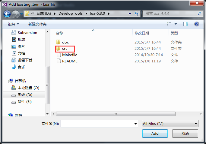
Task: Click the horizontal scrollbar thumb
Action: click(x=116, y=114)
